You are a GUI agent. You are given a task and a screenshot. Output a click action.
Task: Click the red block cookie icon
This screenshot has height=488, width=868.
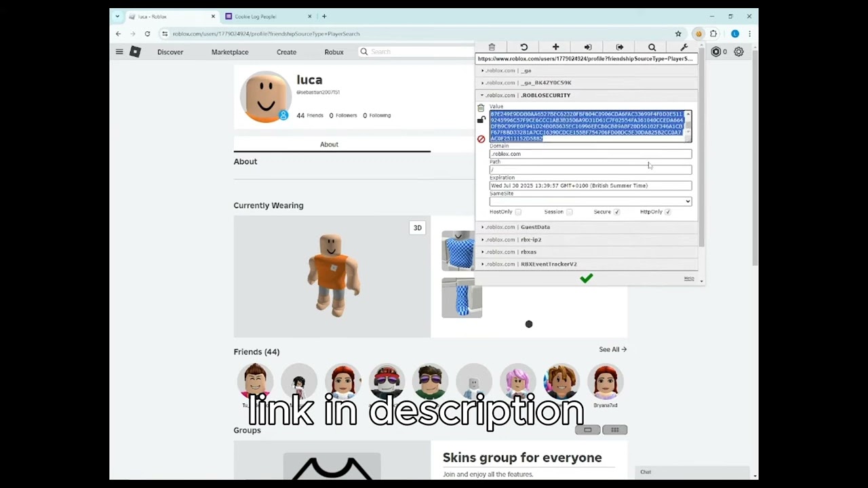coord(481,139)
